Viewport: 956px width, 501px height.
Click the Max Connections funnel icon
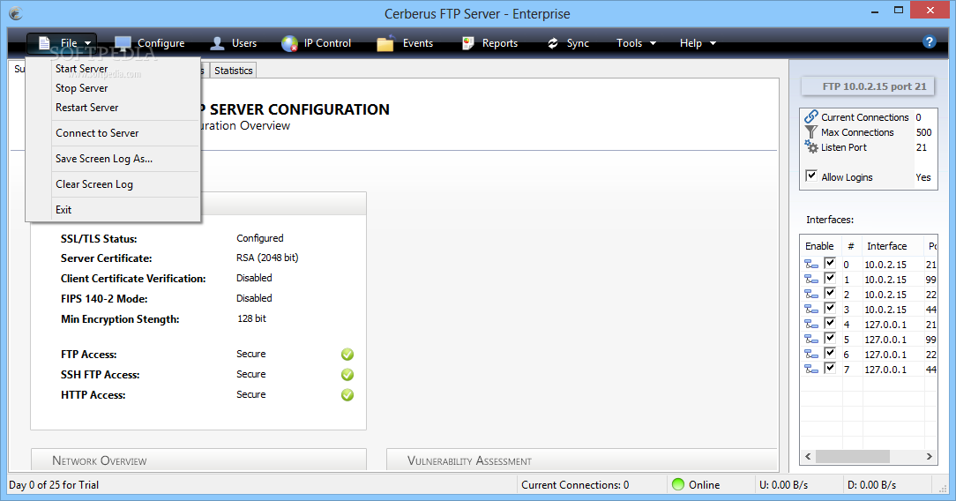tap(810, 131)
